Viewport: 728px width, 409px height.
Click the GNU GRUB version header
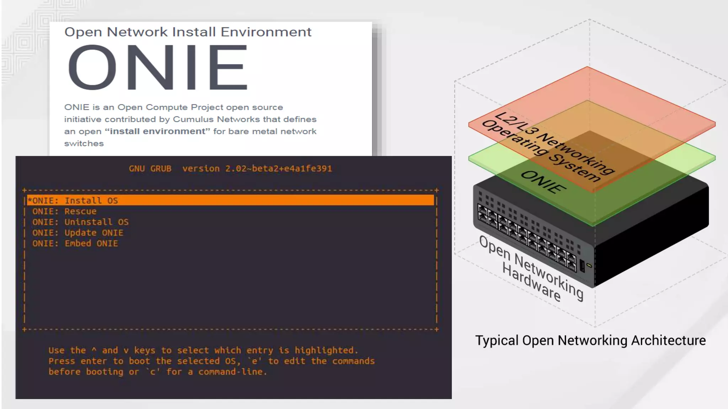(230, 169)
